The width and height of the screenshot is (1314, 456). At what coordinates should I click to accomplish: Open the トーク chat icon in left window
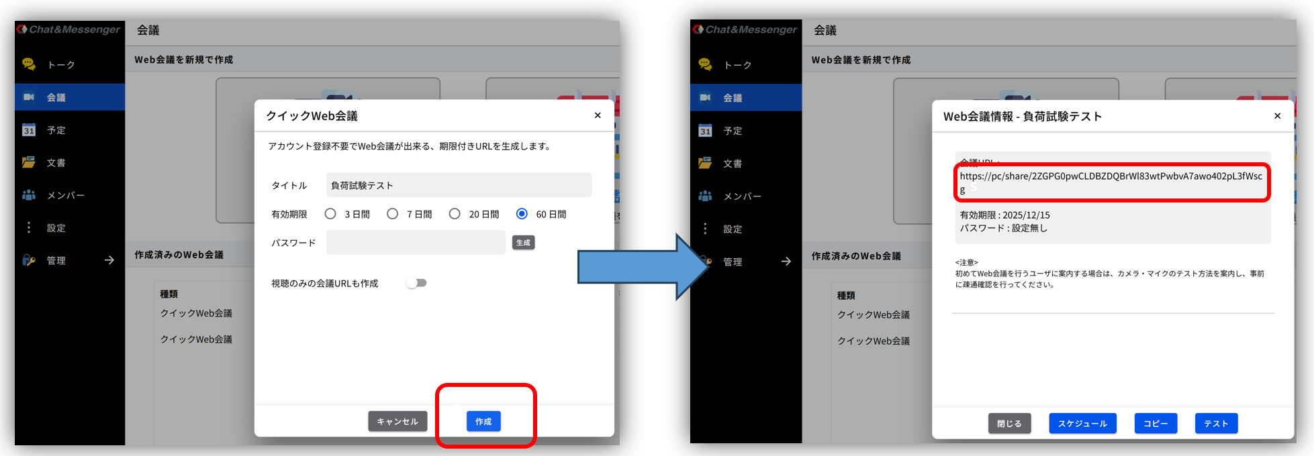point(29,64)
